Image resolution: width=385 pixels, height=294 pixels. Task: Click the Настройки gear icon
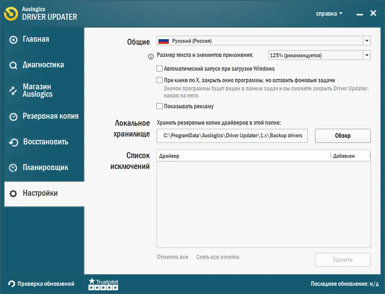(x=13, y=194)
